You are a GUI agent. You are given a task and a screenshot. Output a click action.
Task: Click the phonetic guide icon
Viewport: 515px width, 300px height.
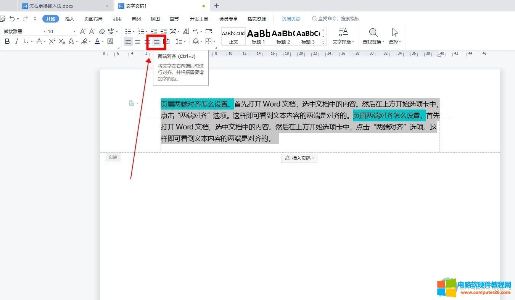click(111, 31)
